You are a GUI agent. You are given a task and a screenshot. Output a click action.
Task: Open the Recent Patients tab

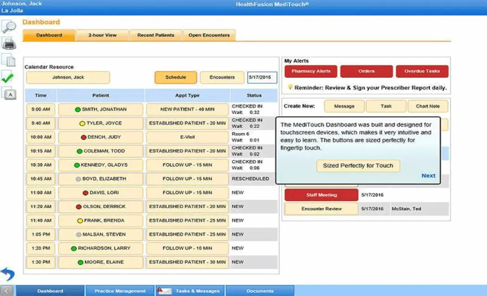click(155, 35)
